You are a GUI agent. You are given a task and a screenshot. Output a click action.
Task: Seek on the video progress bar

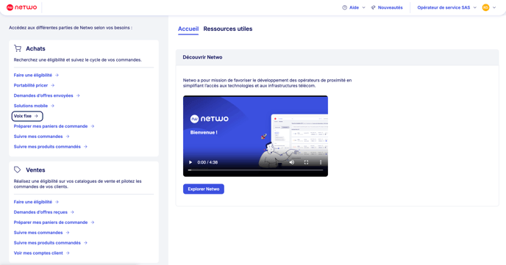tap(255, 170)
